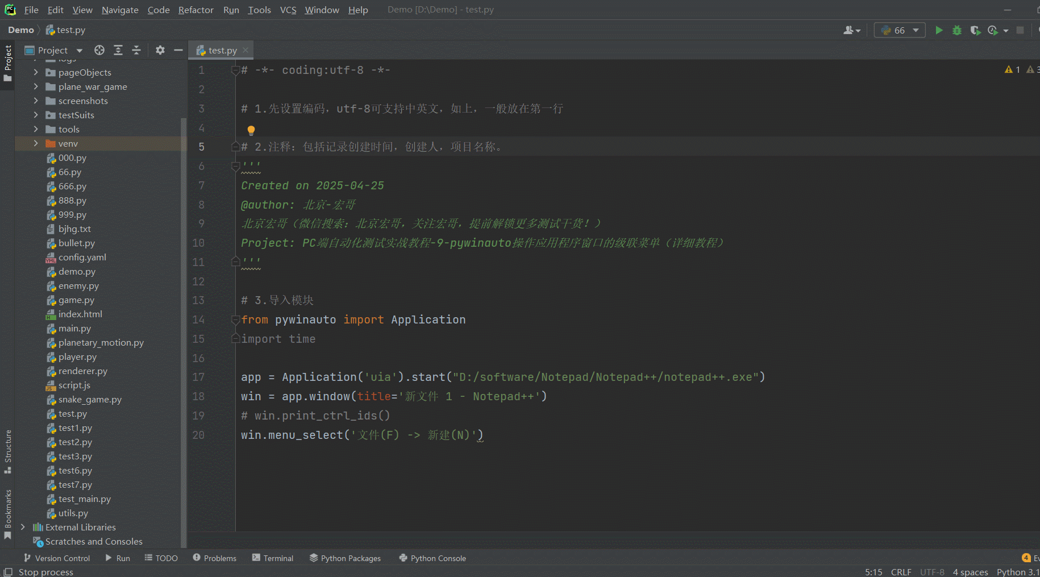Click the Select Opened File target icon
The height and width of the screenshot is (577, 1040).
tap(99, 50)
